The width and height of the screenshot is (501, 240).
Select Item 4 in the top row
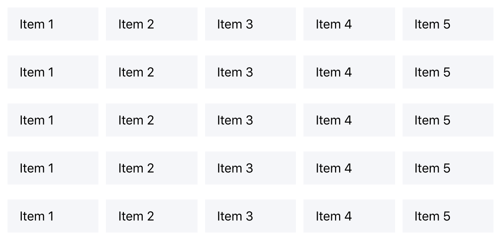click(x=349, y=24)
